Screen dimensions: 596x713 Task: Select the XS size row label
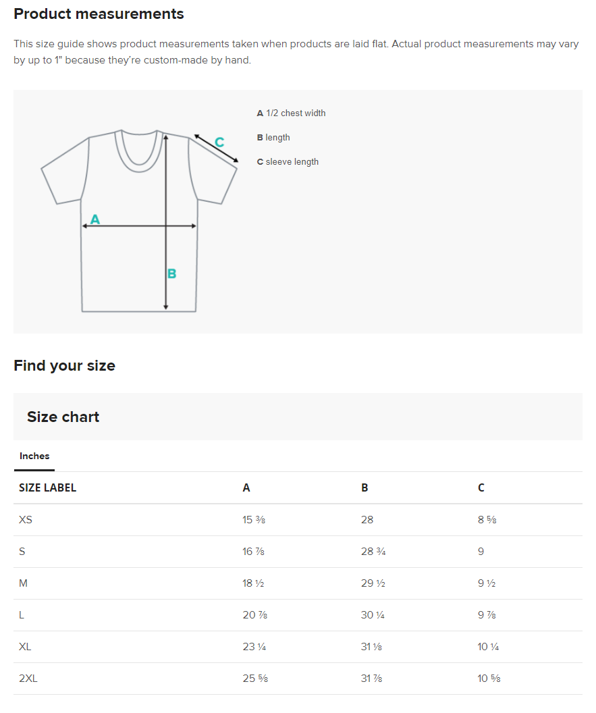pos(26,520)
